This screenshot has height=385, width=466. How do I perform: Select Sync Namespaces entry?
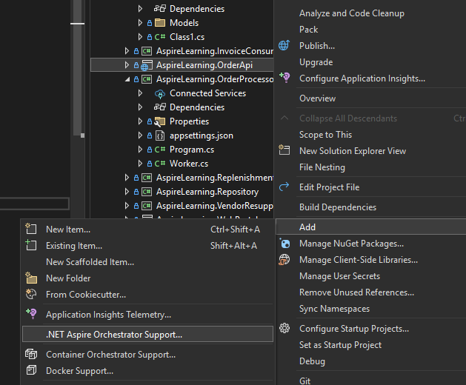334,309
